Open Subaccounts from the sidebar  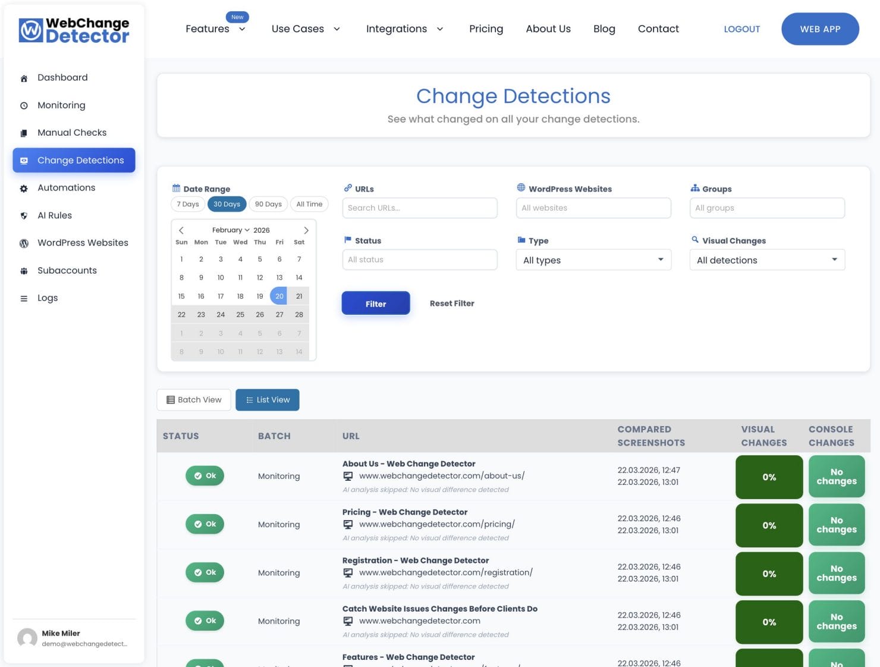[67, 270]
